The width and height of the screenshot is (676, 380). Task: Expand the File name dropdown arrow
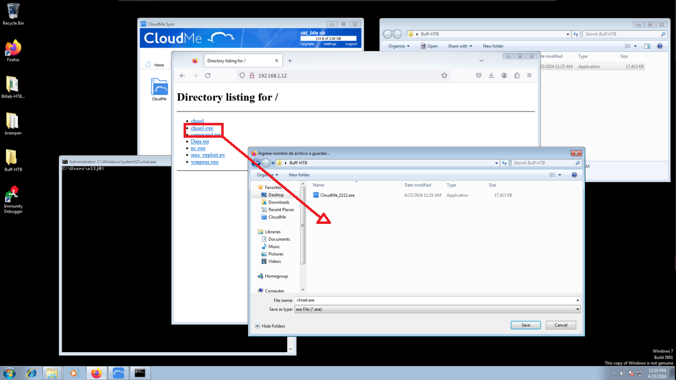pos(577,300)
